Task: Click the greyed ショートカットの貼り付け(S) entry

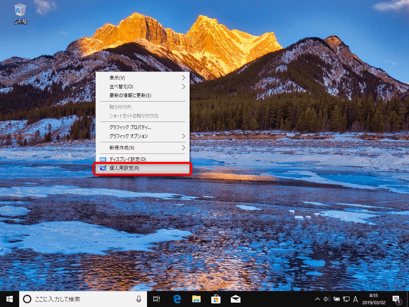Action: point(143,116)
